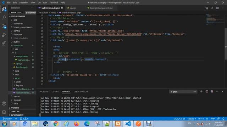Switch to the PROBLEMS panel tab
This screenshot has height=127, width=227.
tap(44, 92)
